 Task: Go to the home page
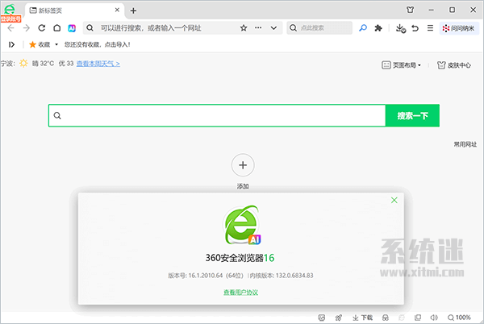(x=56, y=27)
